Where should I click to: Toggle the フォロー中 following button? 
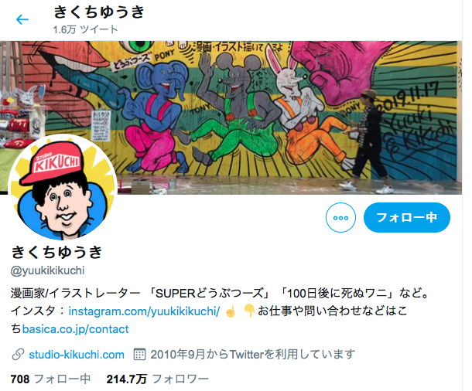pos(407,218)
